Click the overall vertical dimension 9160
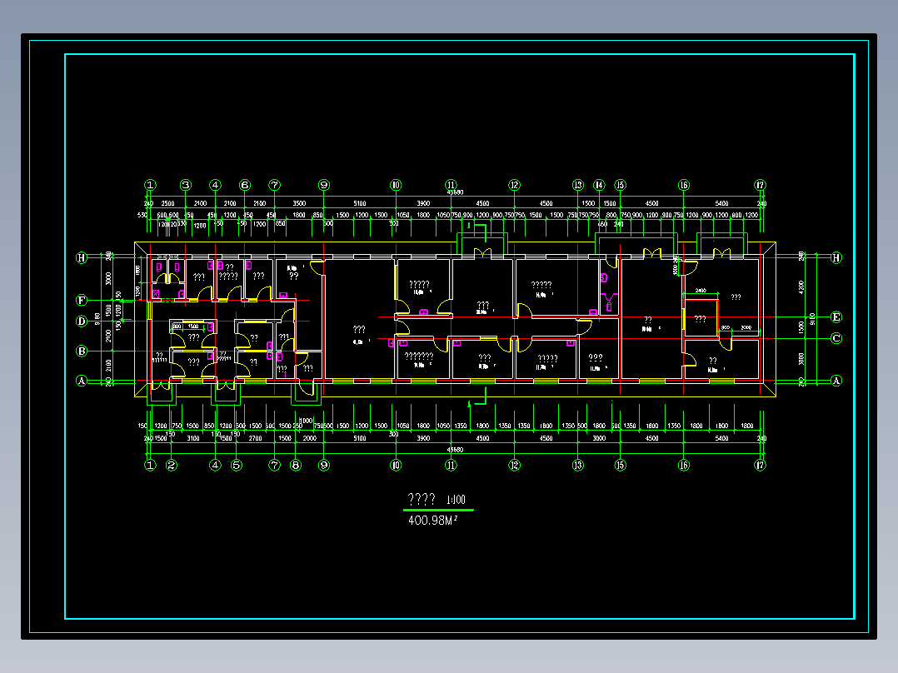This screenshot has width=898, height=673. click(813, 318)
